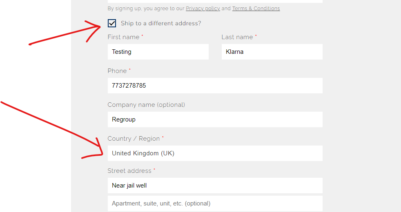Open the Terms & Conditions link
Image resolution: width=401 pixels, height=212 pixels.
point(256,9)
